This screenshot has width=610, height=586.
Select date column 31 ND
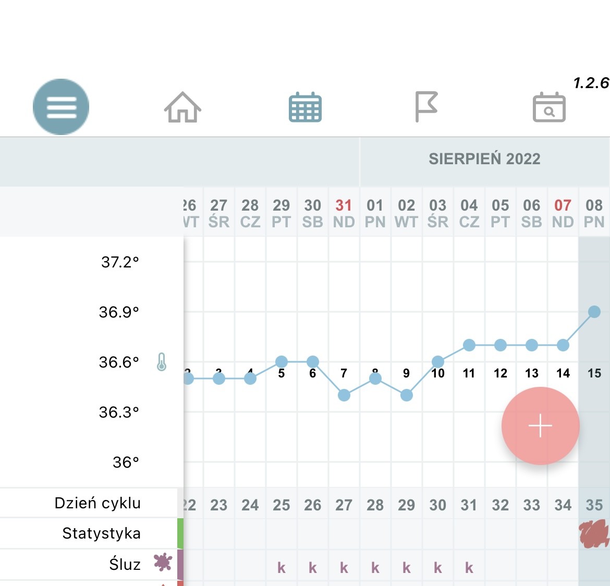[x=344, y=213]
